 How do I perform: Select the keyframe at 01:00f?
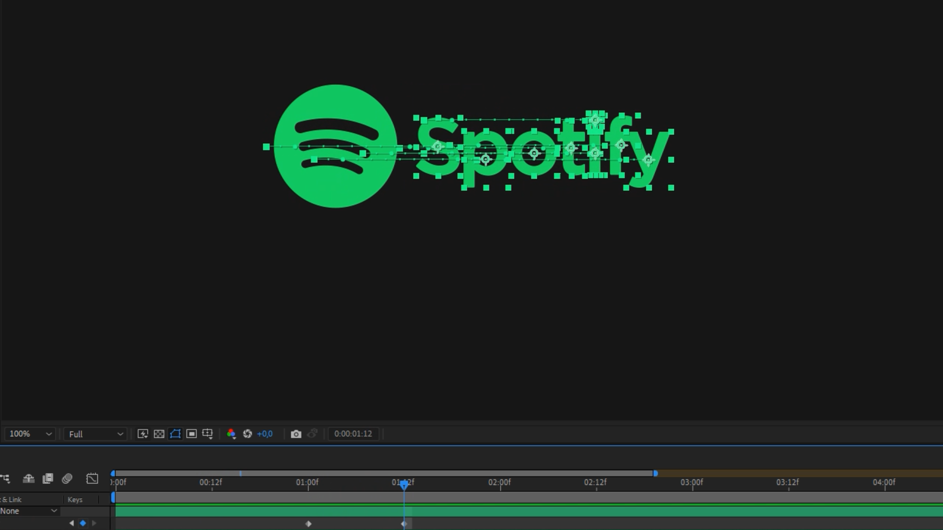308,524
